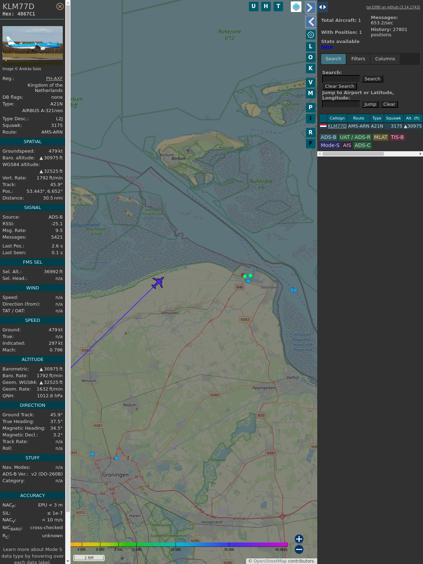Click the right-arrow sidebar expand button
This screenshot has width=423, height=564.
[310, 7]
